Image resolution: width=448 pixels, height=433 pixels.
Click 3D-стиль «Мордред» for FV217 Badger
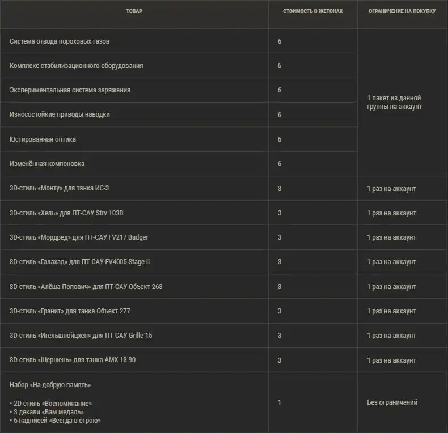pos(79,237)
